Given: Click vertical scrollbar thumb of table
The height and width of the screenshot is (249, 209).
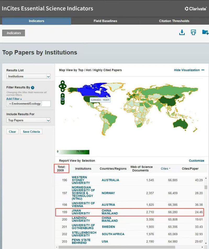Looking at the screenshot, I should [x=206, y=187].
